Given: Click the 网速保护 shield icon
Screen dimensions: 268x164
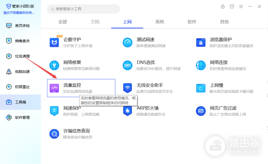Looking at the screenshot, I should coord(54,111).
